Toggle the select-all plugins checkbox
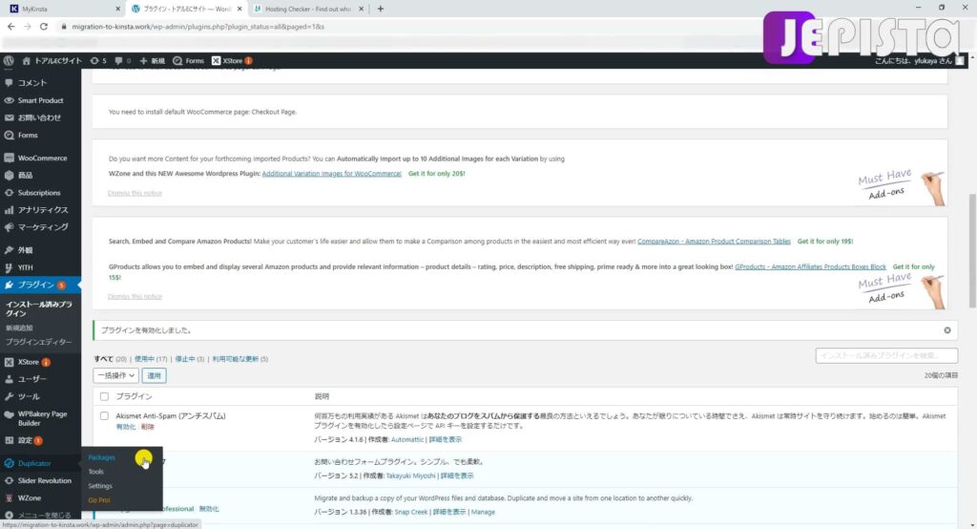Screen dimensions: 977x529 (x=104, y=397)
